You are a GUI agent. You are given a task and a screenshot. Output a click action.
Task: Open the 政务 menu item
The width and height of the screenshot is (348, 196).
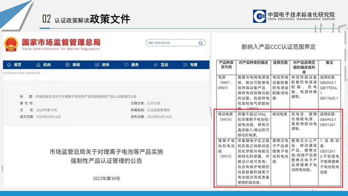click(x=105, y=65)
